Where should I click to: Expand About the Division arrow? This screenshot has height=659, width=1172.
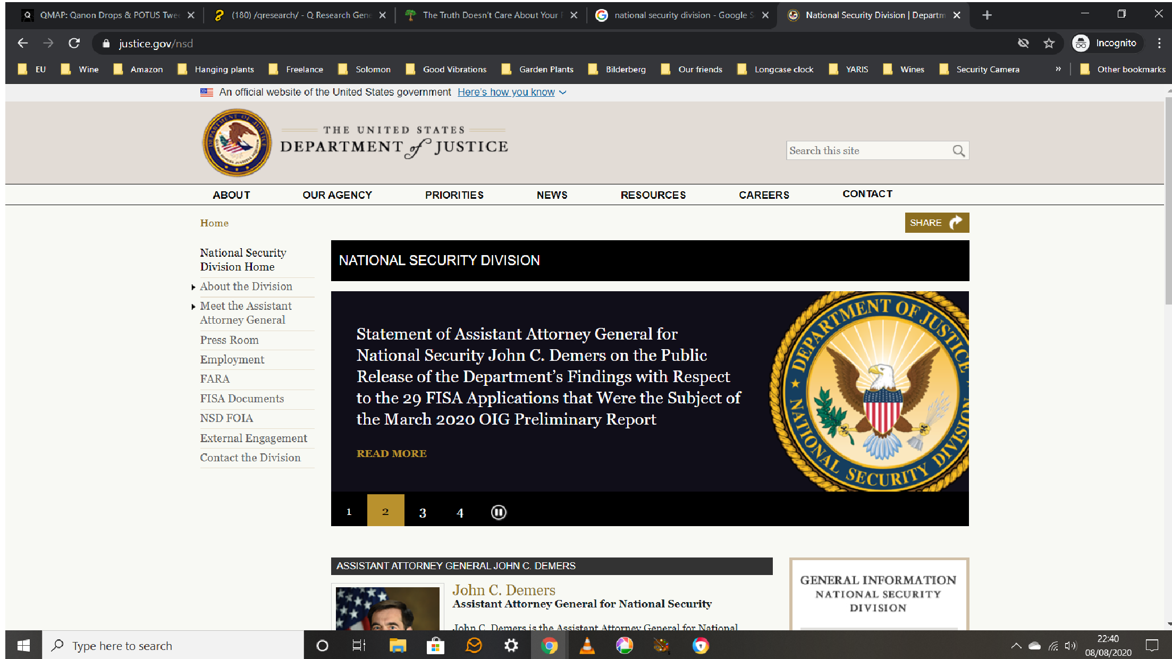(x=193, y=287)
